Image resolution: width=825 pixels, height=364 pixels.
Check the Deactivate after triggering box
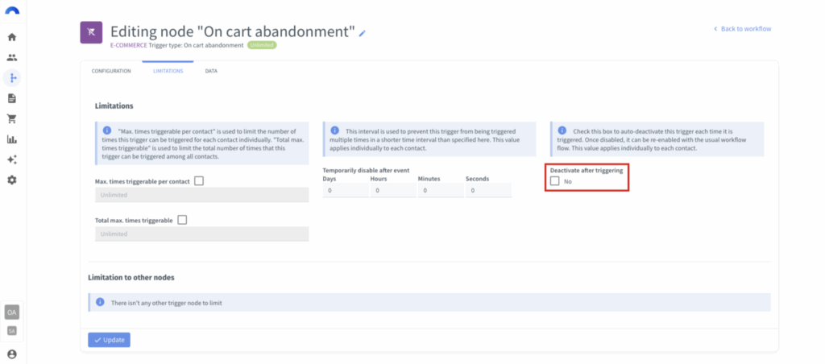point(554,181)
